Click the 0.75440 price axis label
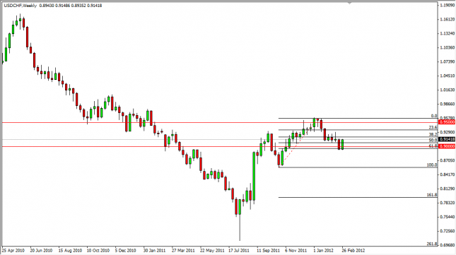 click(448, 217)
